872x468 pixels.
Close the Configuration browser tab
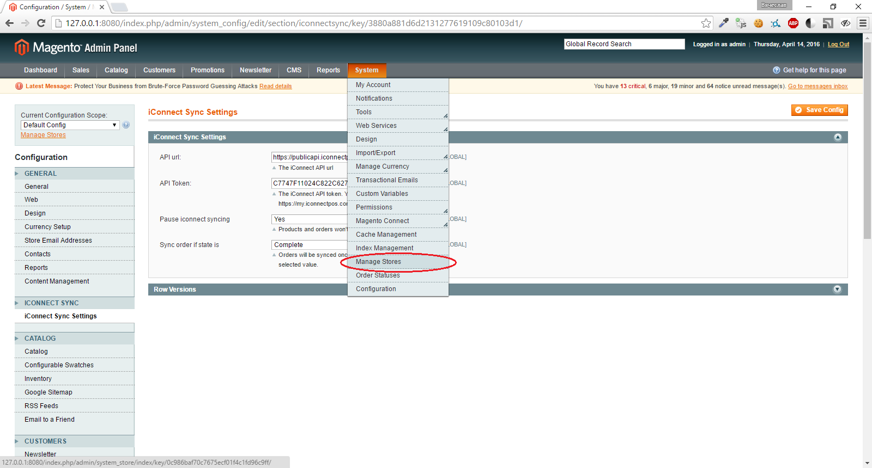click(x=102, y=7)
